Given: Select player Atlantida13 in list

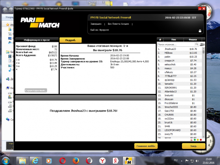Looking at the screenshot, I should point(180,92).
